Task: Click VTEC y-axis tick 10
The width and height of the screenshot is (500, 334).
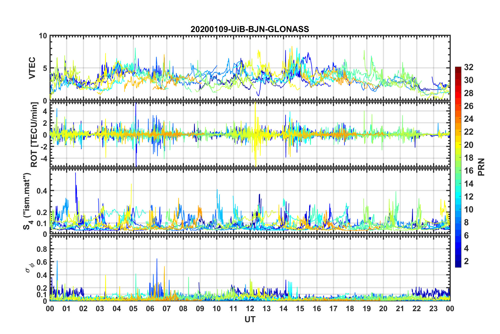Action: click(43, 36)
